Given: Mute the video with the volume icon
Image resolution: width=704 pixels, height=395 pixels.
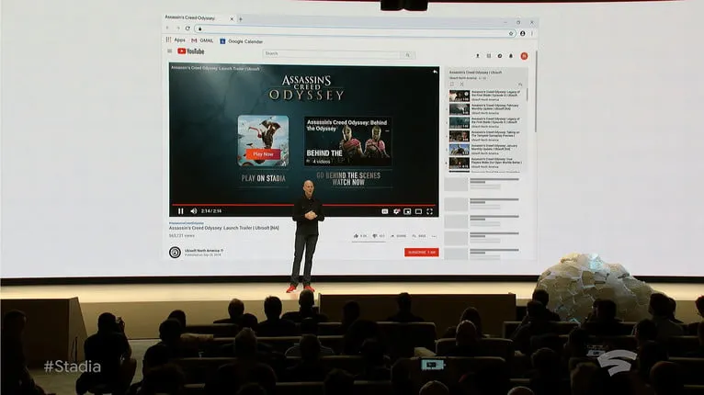Looking at the screenshot, I should click(194, 211).
